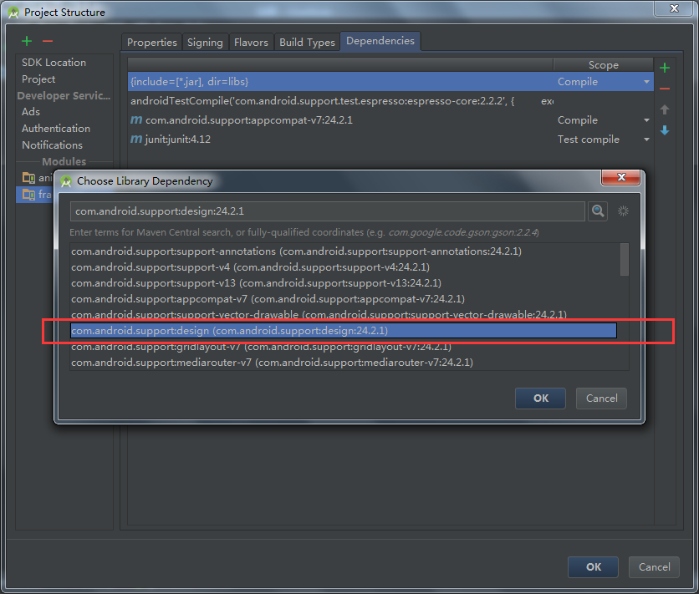Open scope dropdown for appcompat-v7 row
Screen dimensions: 699x594
pyautogui.click(x=646, y=119)
